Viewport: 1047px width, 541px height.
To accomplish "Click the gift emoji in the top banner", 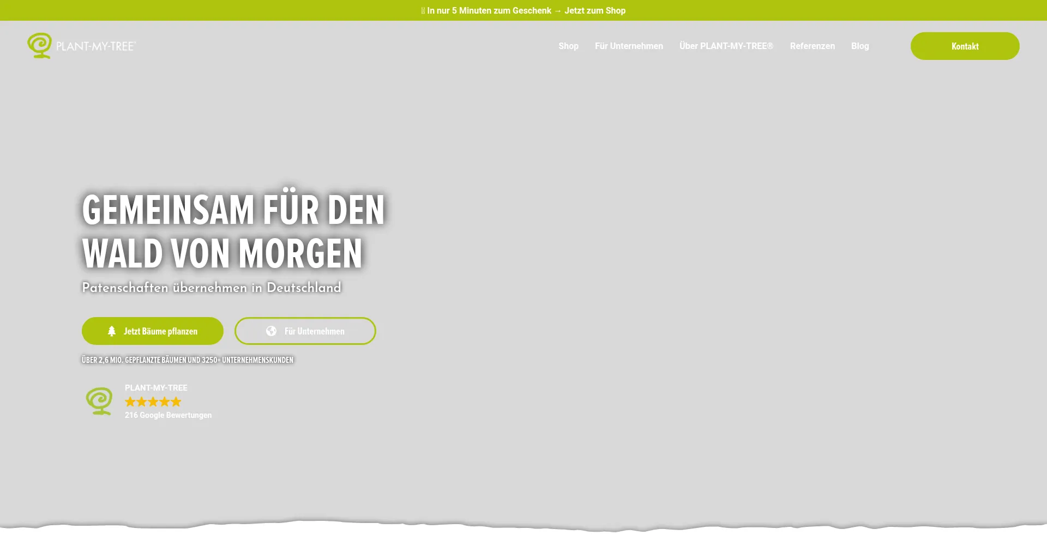I will [x=422, y=10].
